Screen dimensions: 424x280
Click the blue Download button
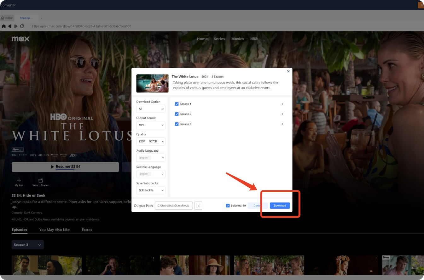(x=280, y=206)
